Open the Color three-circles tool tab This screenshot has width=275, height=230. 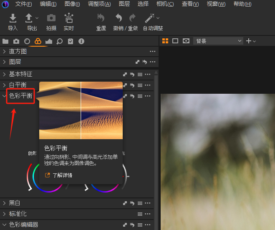click(x=38, y=41)
